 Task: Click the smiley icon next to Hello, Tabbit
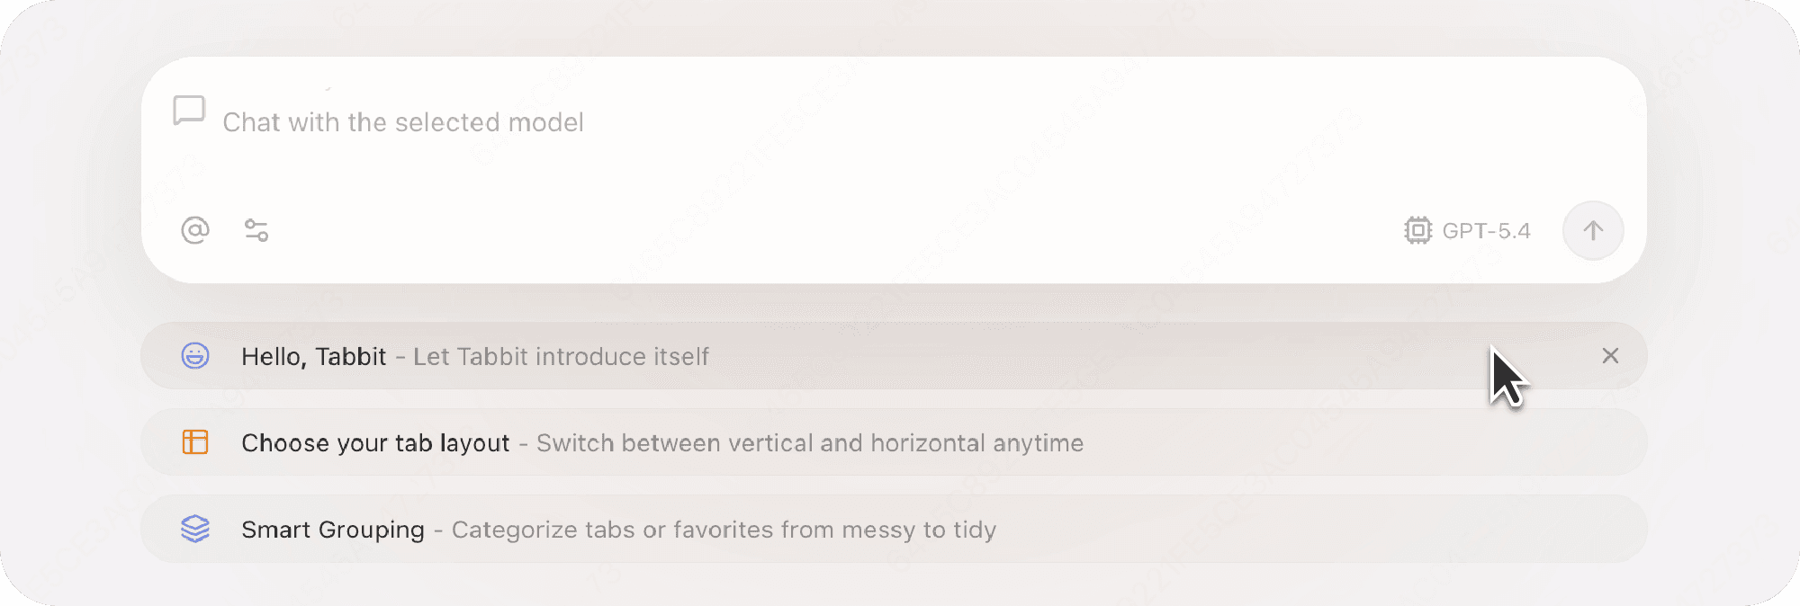point(195,356)
